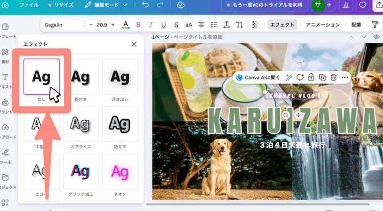Move page up with chevron

351,37
